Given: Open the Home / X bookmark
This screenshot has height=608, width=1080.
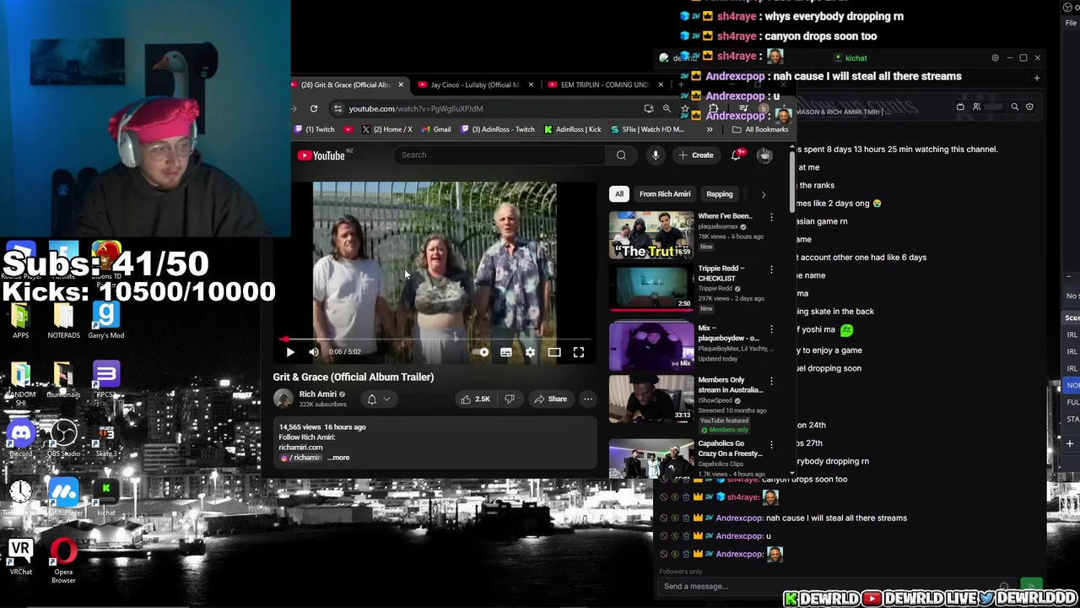Looking at the screenshot, I should coord(386,129).
